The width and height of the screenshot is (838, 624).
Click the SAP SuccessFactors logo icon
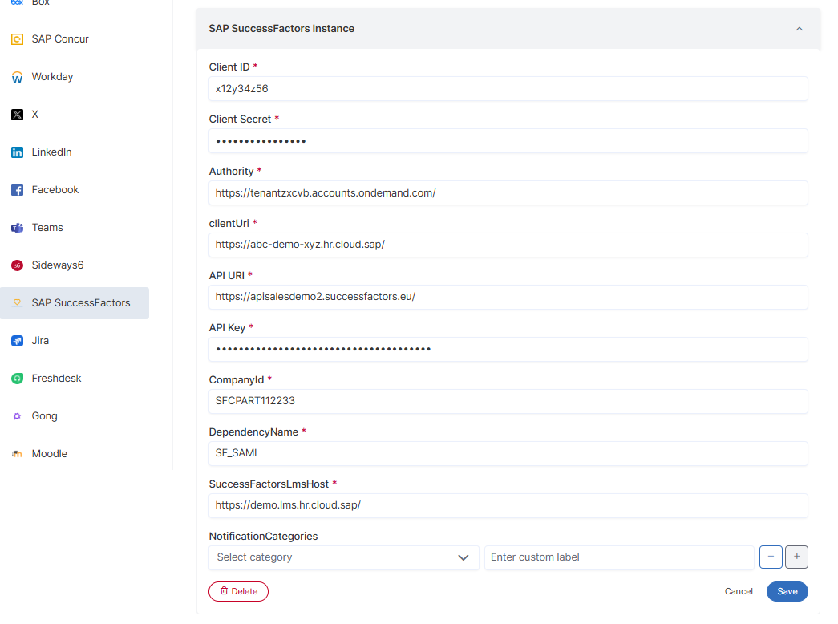pyautogui.click(x=17, y=303)
